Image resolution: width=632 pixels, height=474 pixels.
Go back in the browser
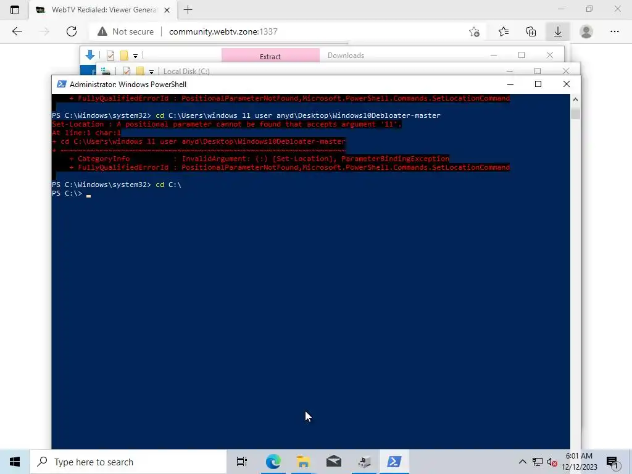tap(17, 31)
